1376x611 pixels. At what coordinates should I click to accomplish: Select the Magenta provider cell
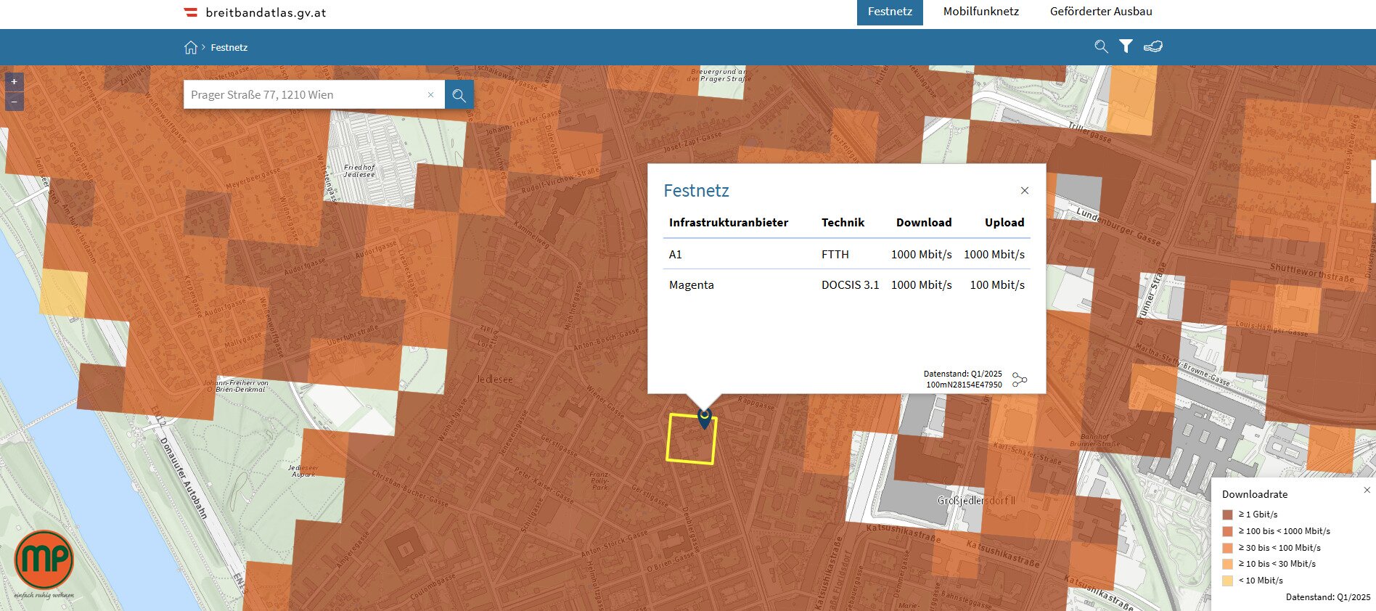(692, 284)
